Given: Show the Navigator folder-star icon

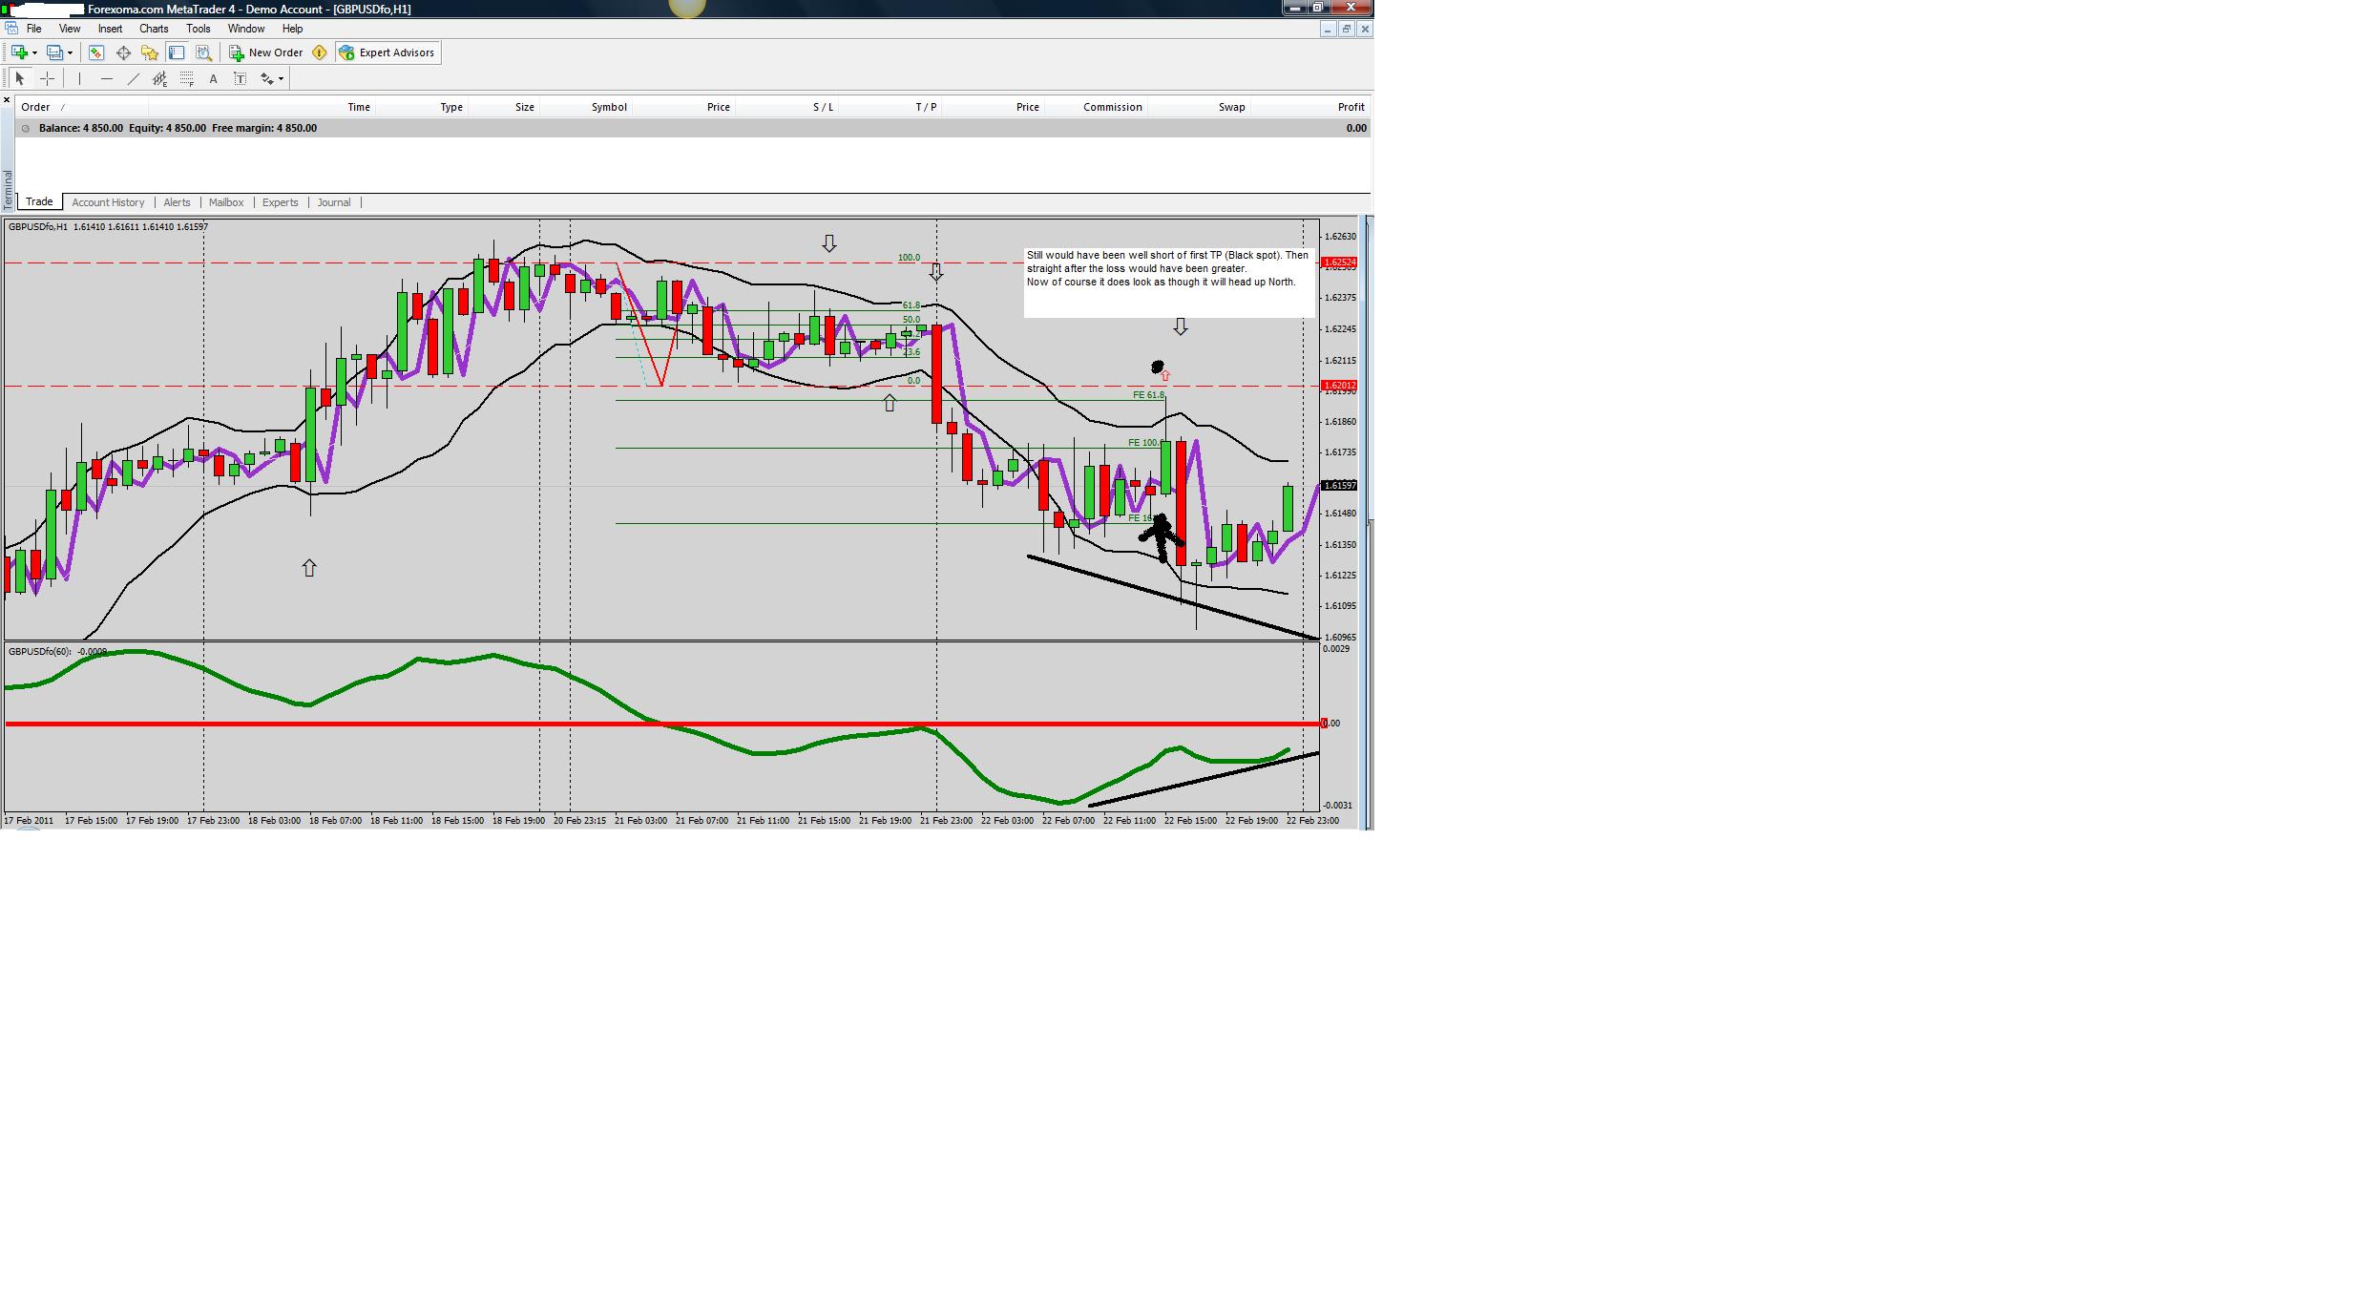Looking at the screenshot, I should [x=150, y=52].
